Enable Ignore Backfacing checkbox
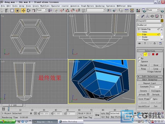The width and height of the screenshot is (165, 124). coord(139,61)
